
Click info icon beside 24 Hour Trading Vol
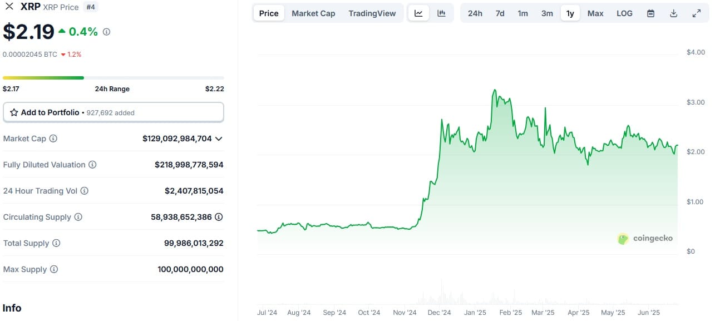pyautogui.click(x=85, y=191)
